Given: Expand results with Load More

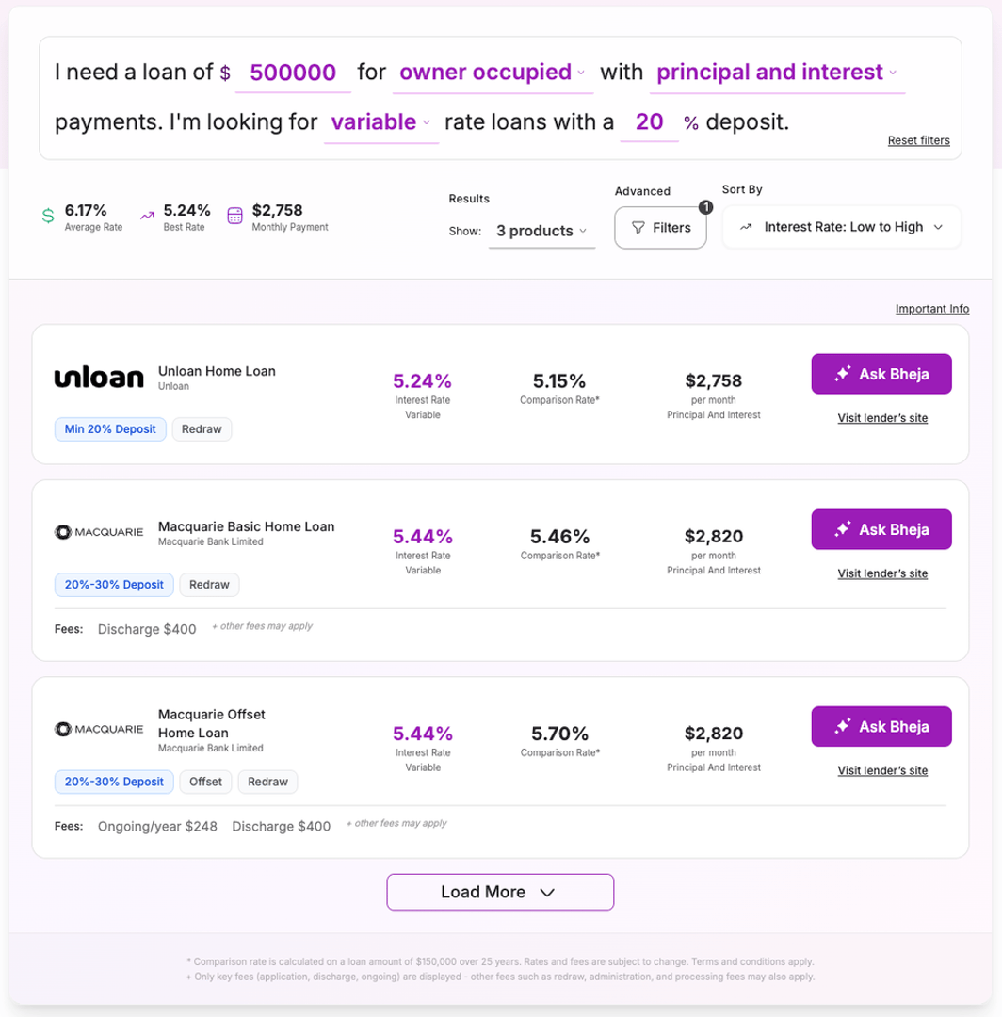Looking at the screenshot, I should (500, 892).
